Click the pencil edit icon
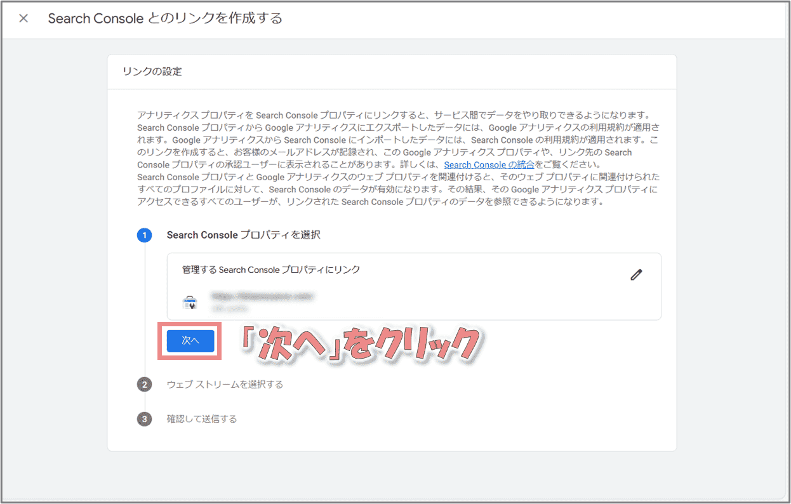Screen dimensions: 791x504 [636, 275]
